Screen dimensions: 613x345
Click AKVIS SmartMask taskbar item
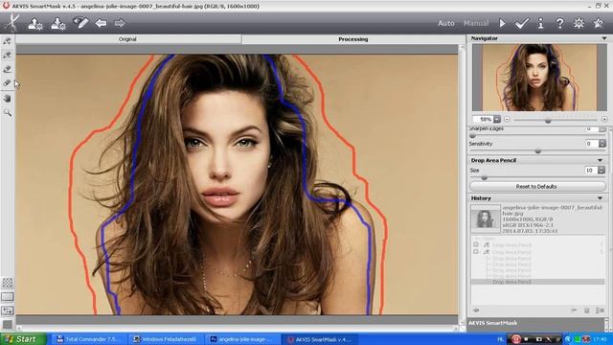[x=321, y=339]
